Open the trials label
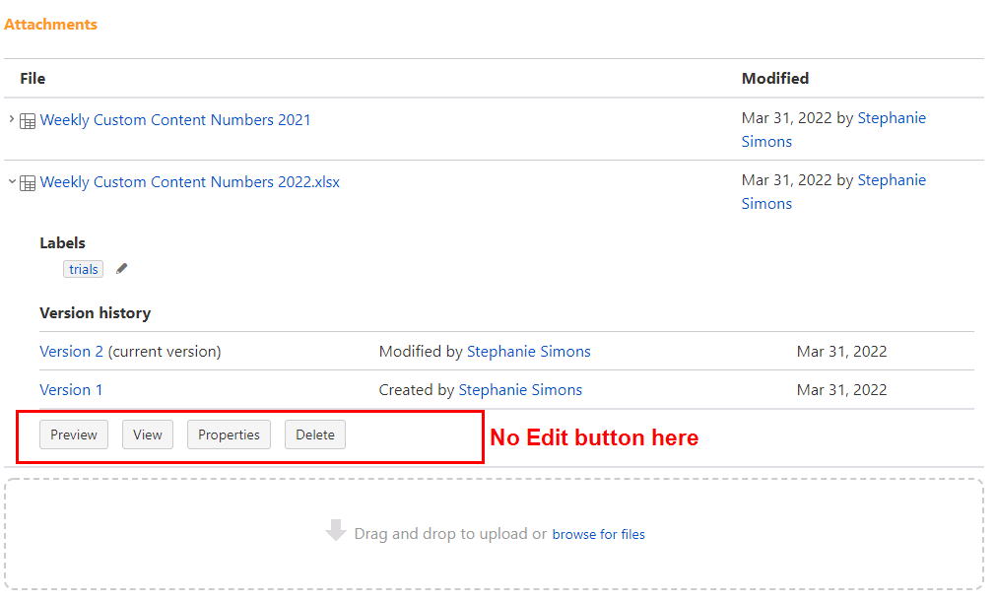This screenshot has width=995, height=601. (x=83, y=268)
